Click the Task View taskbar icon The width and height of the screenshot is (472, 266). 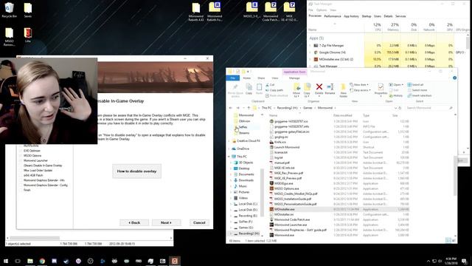pyautogui.click(x=18, y=261)
